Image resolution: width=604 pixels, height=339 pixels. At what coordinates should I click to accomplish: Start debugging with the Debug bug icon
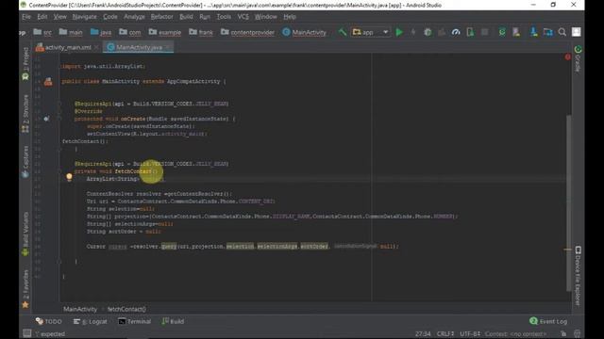(x=428, y=32)
